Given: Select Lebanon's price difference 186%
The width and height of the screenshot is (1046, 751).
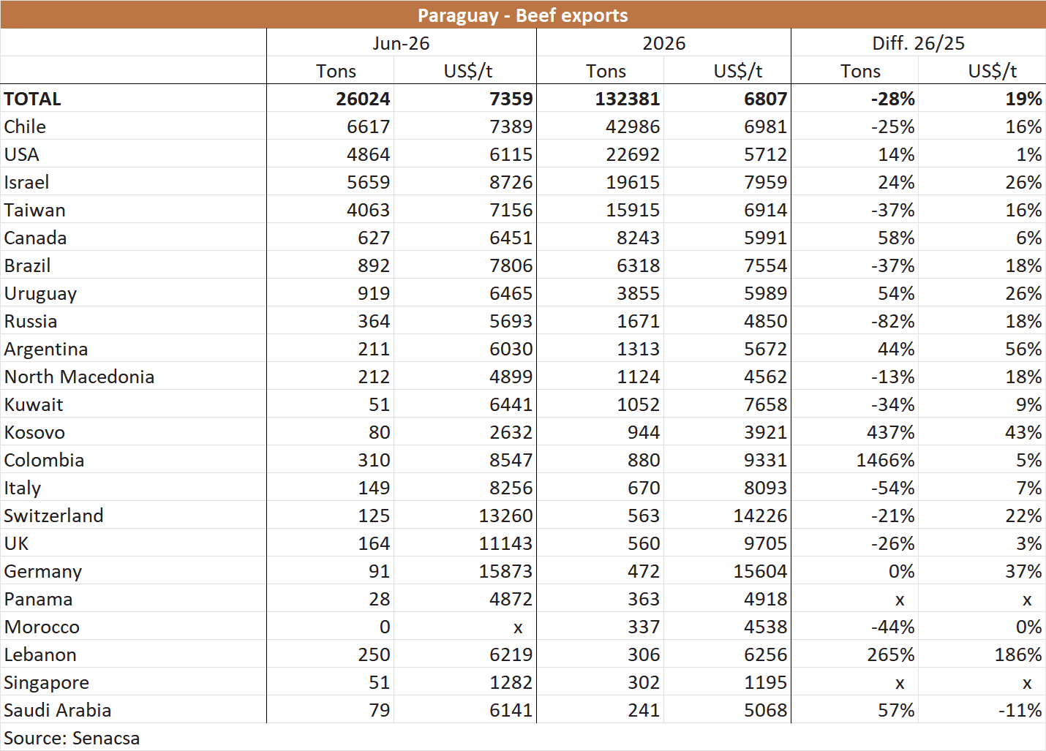Looking at the screenshot, I should pyautogui.click(x=1018, y=654).
